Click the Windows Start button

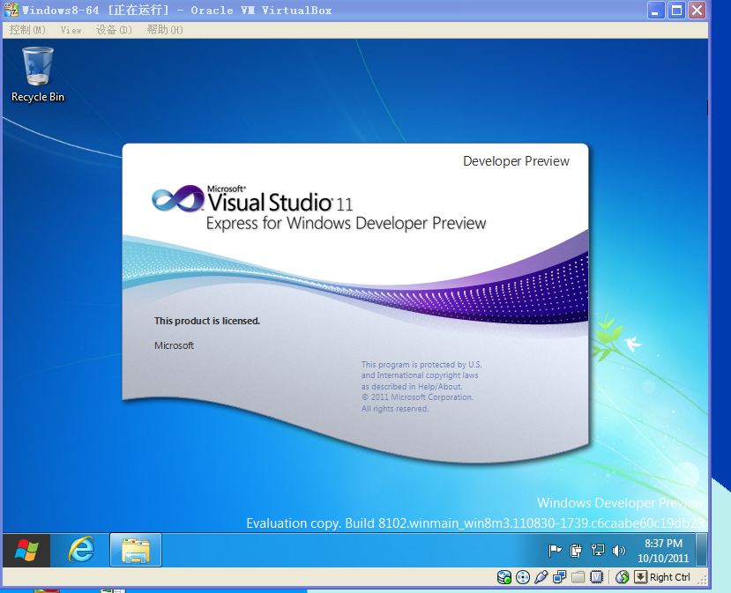pyautogui.click(x=26, y=551)
